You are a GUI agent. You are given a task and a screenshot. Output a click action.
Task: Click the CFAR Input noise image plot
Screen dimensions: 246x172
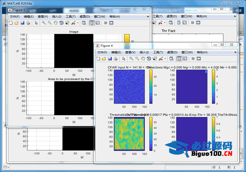coord(129,87)
